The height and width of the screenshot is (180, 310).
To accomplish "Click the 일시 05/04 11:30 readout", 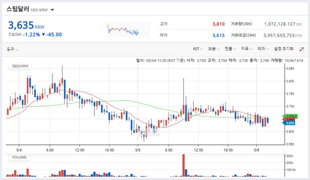I will point(160,60).
